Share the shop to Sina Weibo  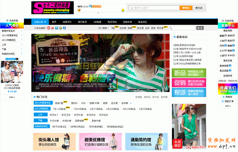pos(53,28)
